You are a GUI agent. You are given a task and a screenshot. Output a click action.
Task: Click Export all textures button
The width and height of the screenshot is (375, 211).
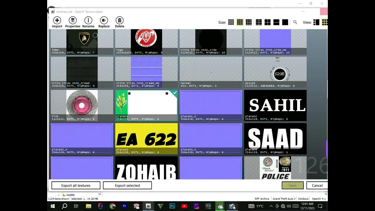click(x=76, y=186)
